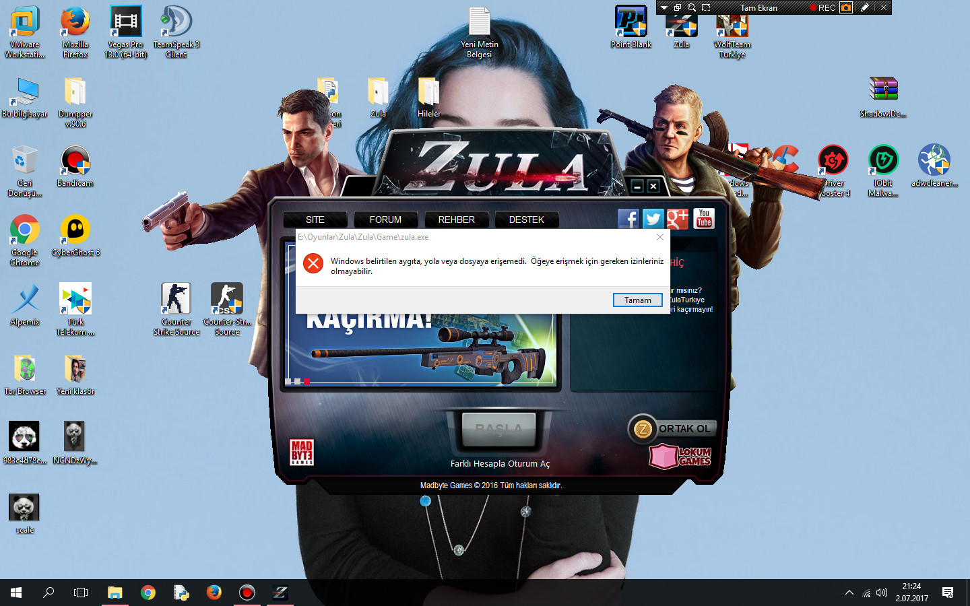
Task: Close the zula.exe error dialog
Action: pyautogui.click(x=660, y=237)
